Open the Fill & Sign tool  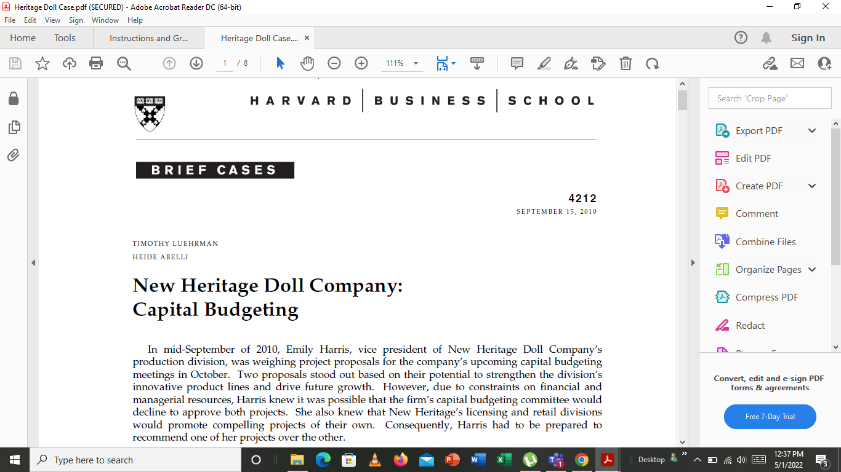[x=571, y=63]
